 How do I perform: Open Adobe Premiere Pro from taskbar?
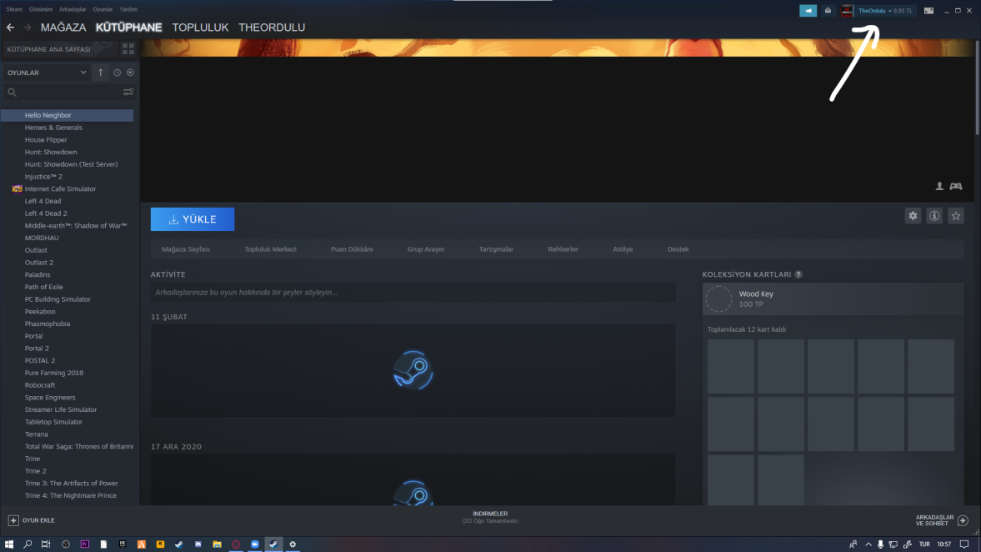click(84, 544)
